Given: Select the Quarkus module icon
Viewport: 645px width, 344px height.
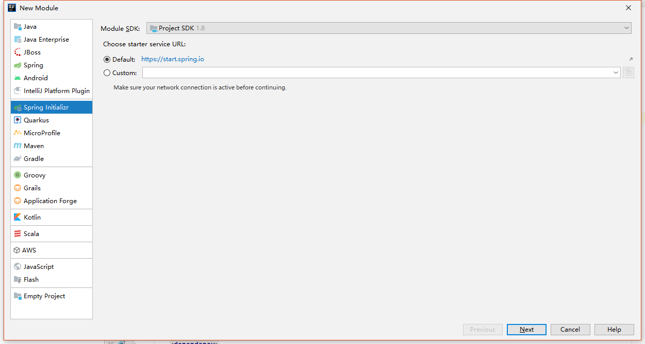Looking at the screenshot, I should pos(18,120).
